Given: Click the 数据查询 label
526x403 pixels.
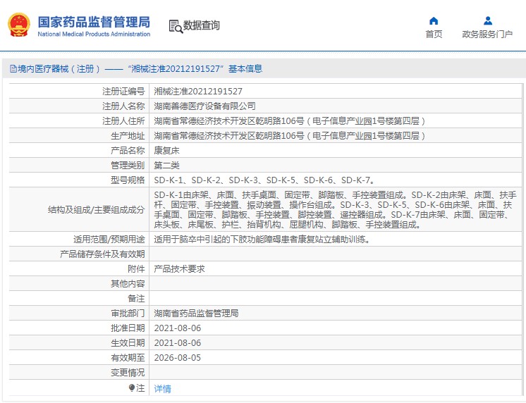Looking at the screenshot, I should [x=201, y=25].
